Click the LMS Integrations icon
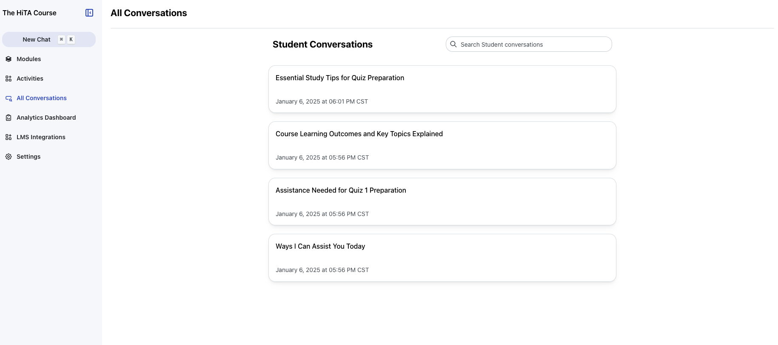The width and height of the screenshot is (778, 345). coord(9,137)
